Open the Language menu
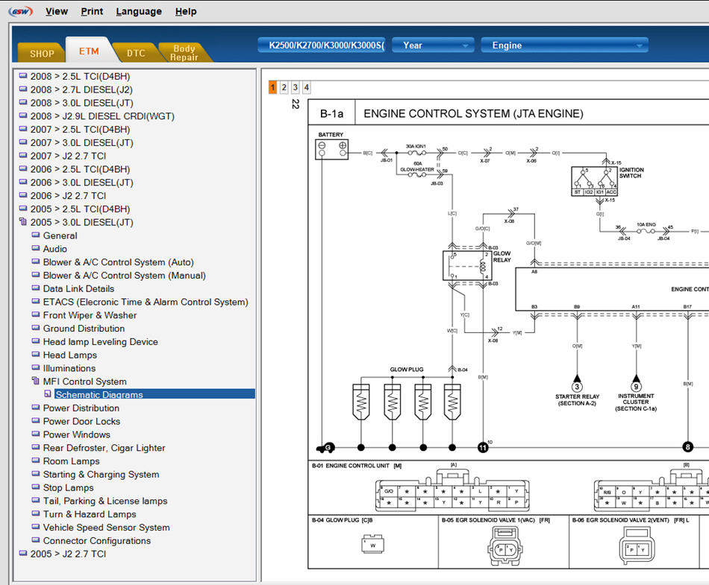The height and width of the screenshot is (585, 709). 139,11
